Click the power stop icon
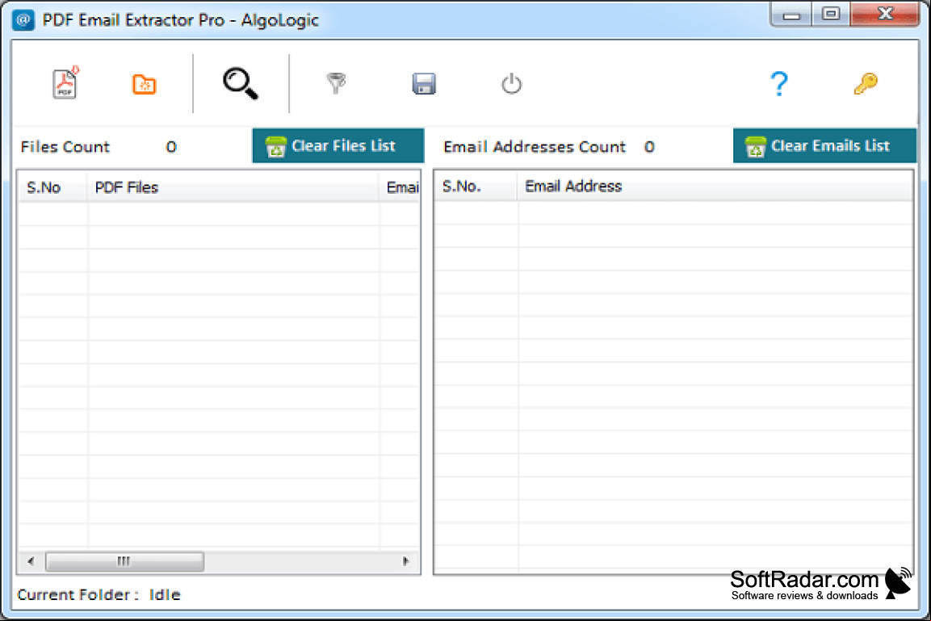This screenshot has height=621, width=931. click(511, 84)
